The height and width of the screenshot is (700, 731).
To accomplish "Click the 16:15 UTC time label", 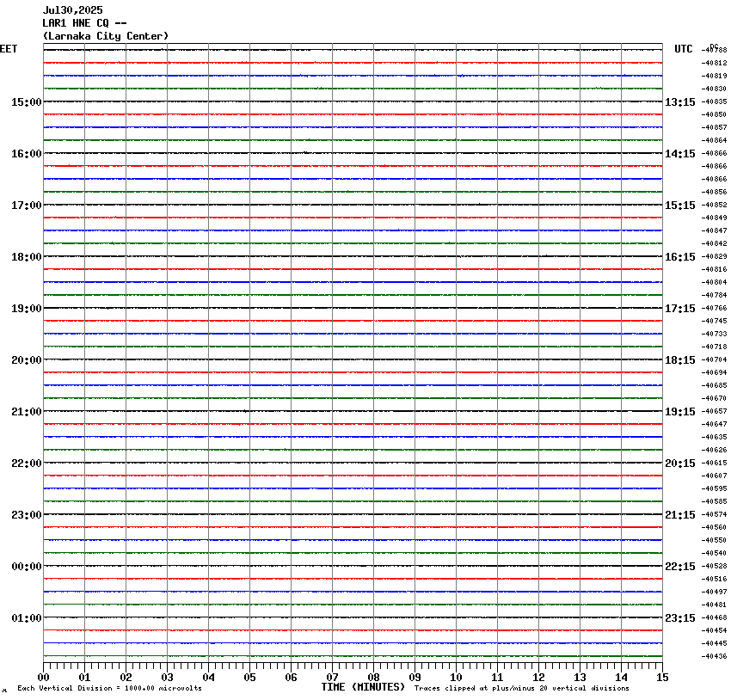I will click(679, 257).
